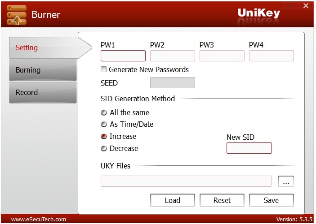The height and width of the screenshot is (224, 316).
Task: Focus the New SID input field
Action: (249, 148)
